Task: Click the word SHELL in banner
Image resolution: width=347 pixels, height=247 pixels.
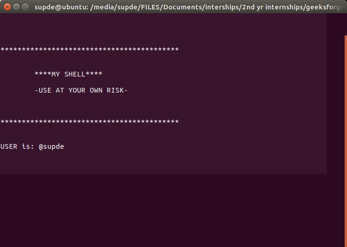Action: coord(75,74)
